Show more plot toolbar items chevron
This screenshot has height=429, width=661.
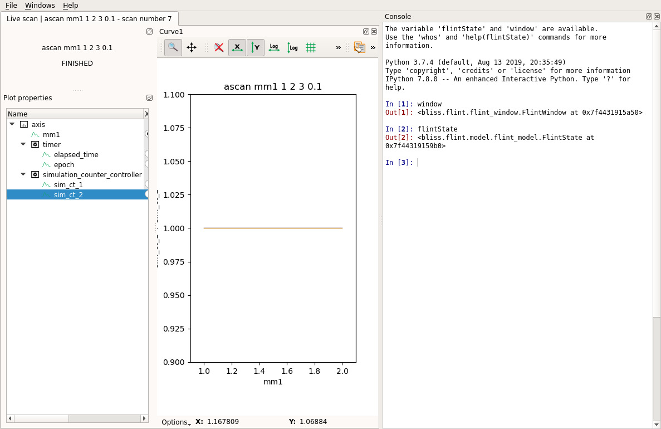pyautogui.click(x=339, y=48)
